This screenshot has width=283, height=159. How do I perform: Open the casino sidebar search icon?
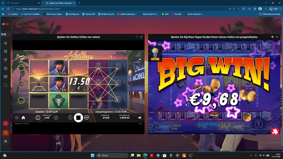[6, 85]
